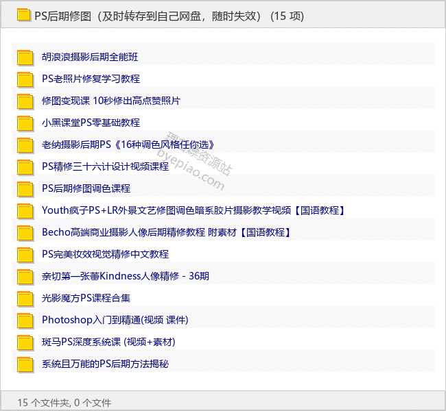The width and height of the screenshot is (446, 411).
Task: Open the 胡浪浪摄影后期全能班 folder link
Action: (x=90, y=57)
